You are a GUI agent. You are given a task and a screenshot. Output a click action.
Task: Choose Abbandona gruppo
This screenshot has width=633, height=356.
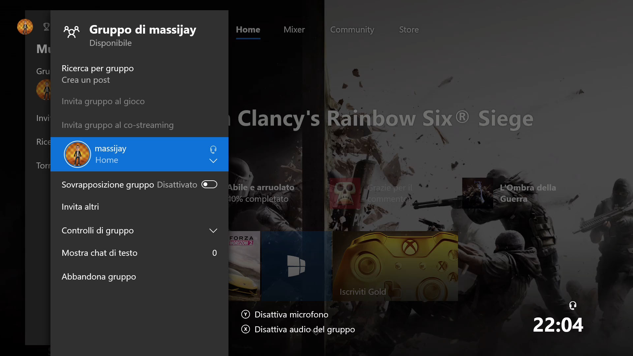pyautogui.click(x=139, y=277)
